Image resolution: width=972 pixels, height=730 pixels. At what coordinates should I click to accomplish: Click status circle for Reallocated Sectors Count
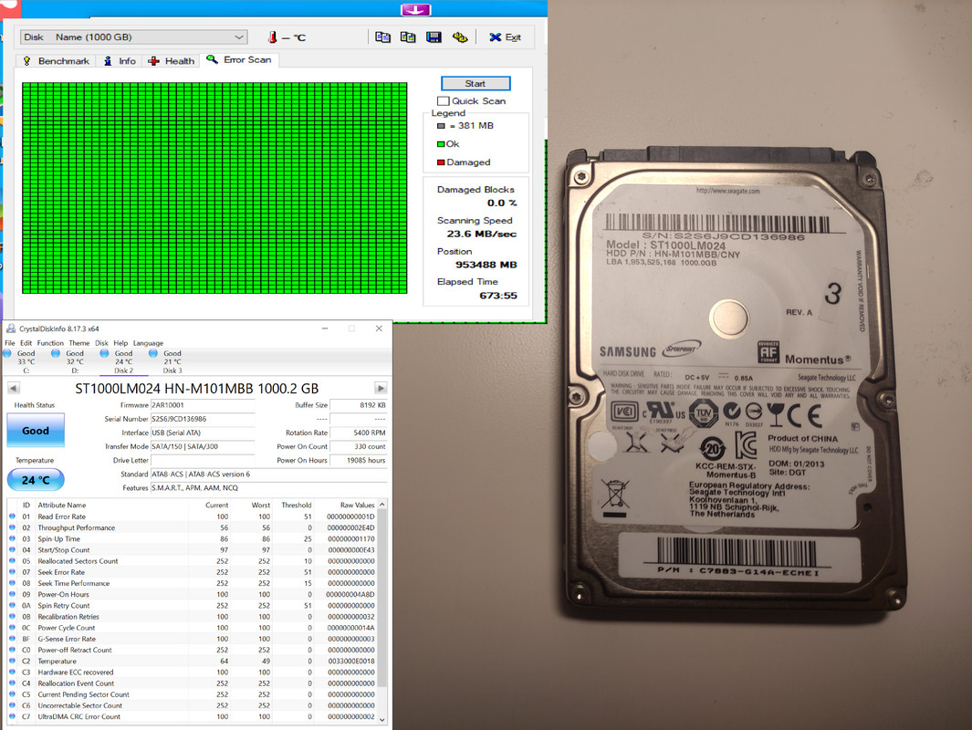13,561
